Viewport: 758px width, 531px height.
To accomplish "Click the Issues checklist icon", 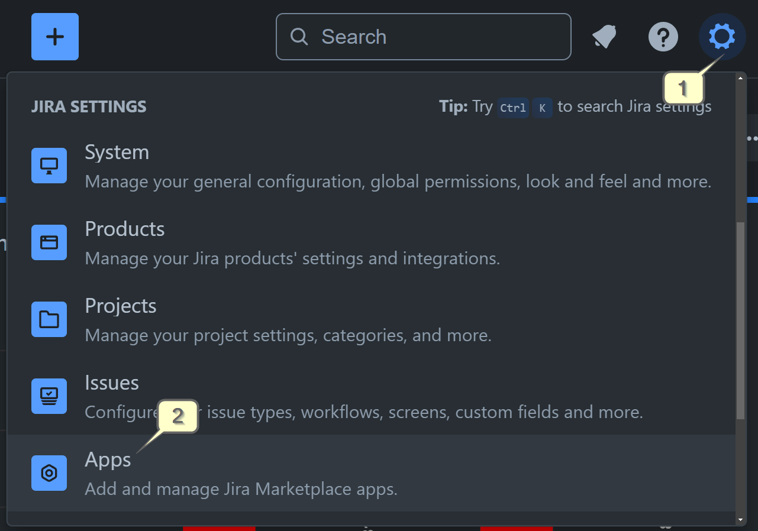I will (49, 396).
